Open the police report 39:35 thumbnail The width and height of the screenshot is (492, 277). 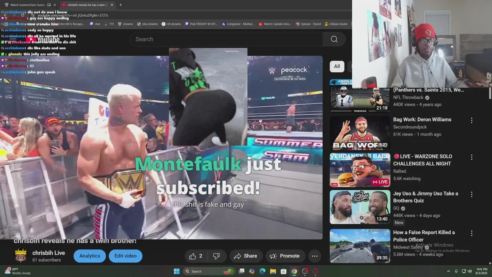[x=360, y=246]
